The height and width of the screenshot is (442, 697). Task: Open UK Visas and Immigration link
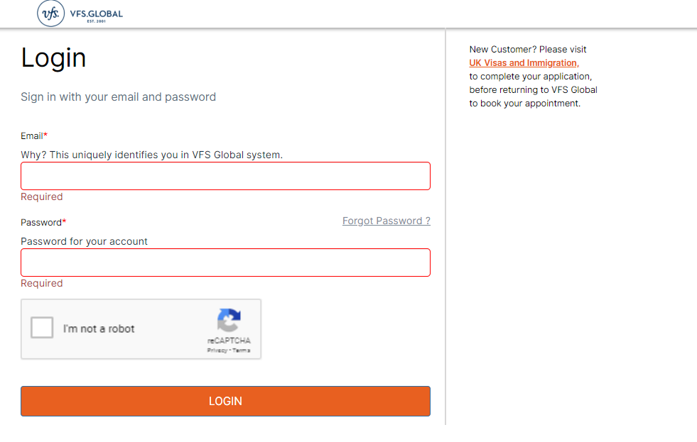pyautogui.click(x=524, y=63)
